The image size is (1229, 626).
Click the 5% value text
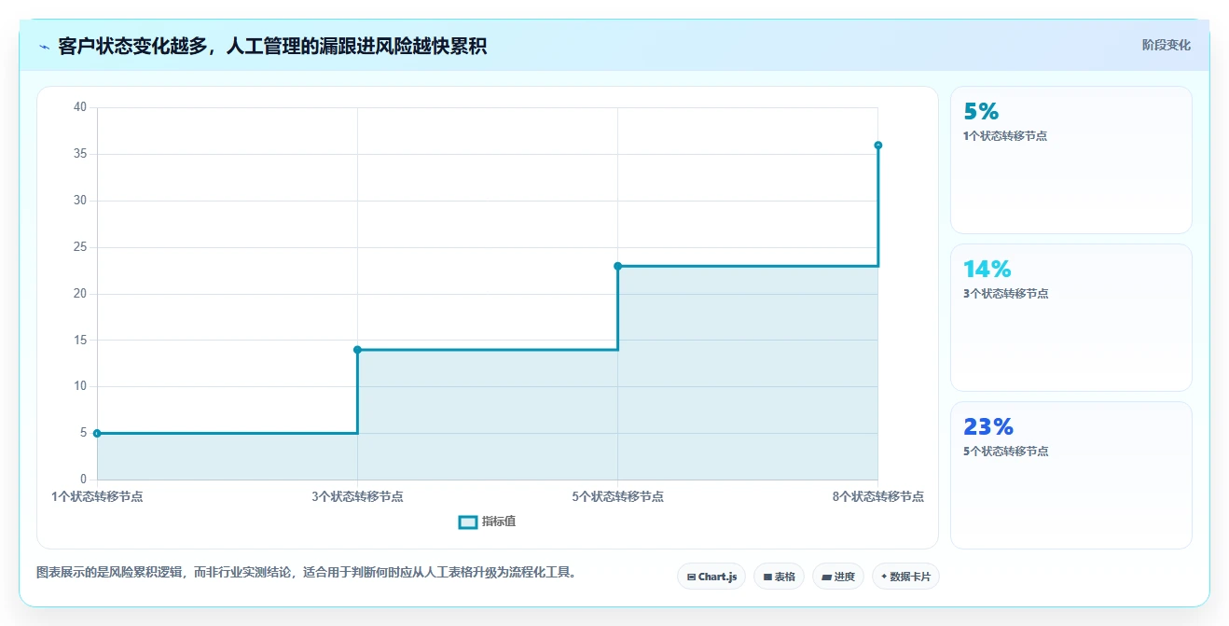tap(981, 112)
